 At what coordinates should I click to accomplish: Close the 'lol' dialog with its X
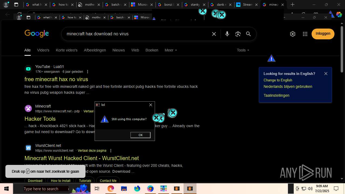click(151, 105)
